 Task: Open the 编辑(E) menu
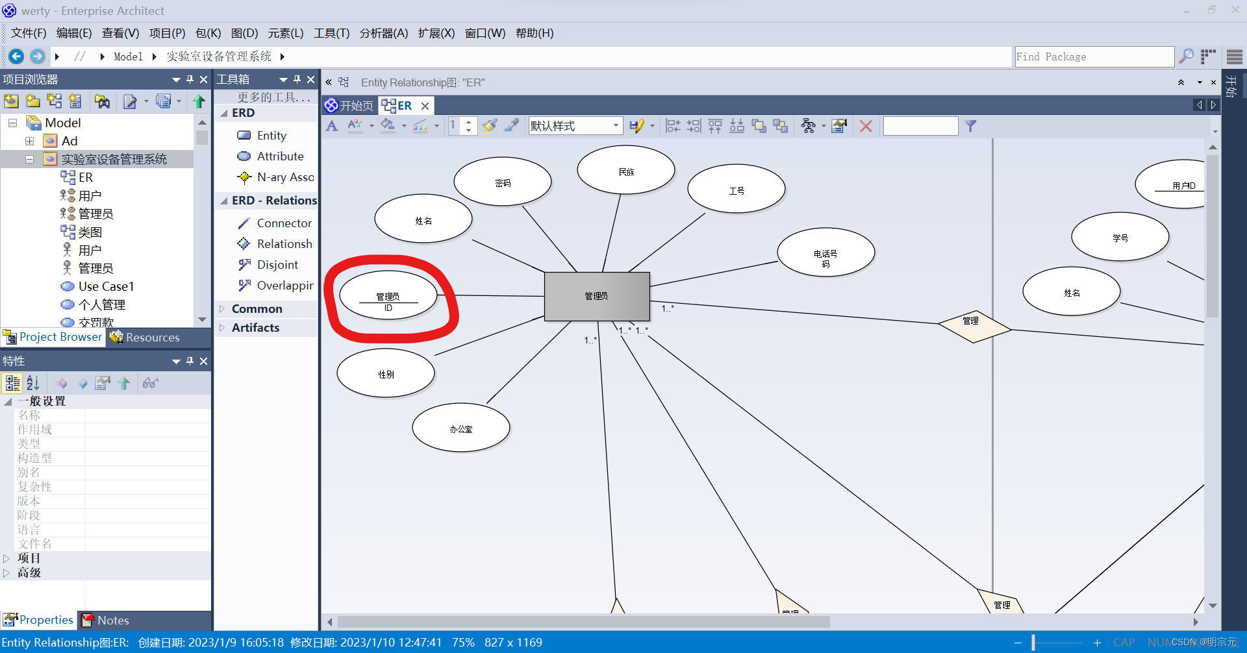point(74,33)
